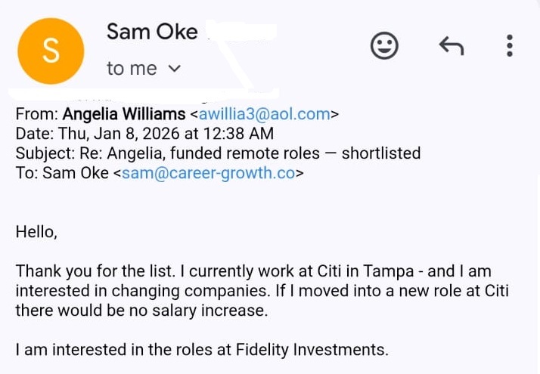Open the awillia3@aol.com email link
This screenshot has width=540, height=374.
pos(264,115)
